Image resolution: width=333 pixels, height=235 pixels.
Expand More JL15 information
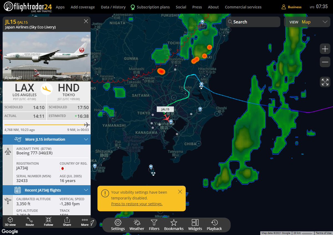coord(47,139)
